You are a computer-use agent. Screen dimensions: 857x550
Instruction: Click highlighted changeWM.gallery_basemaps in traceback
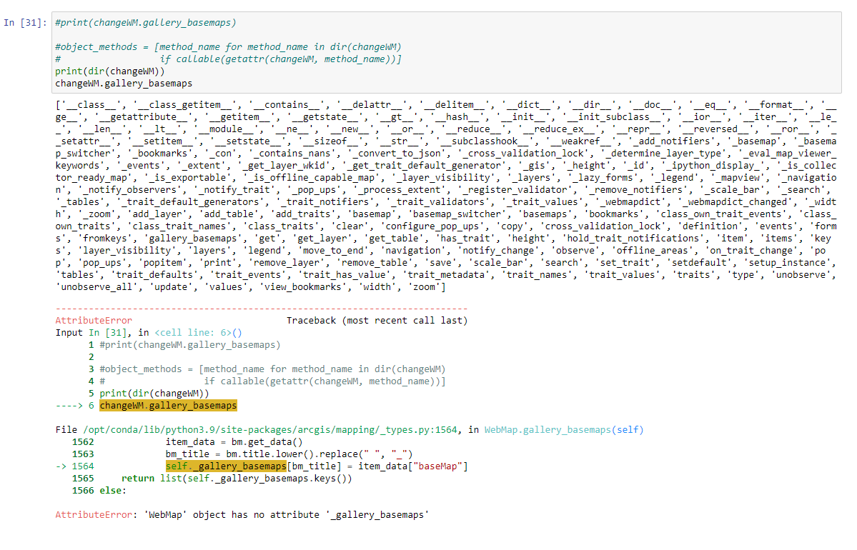click(168, 405)
